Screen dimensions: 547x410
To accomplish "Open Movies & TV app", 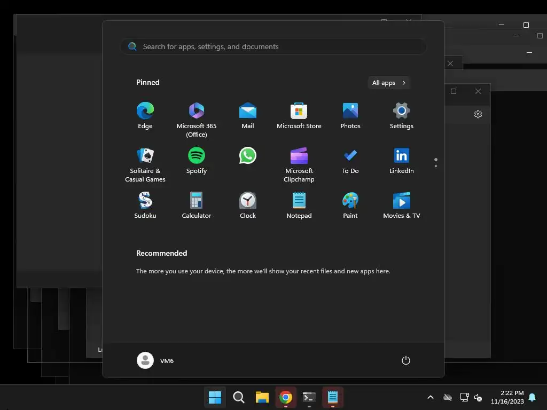I will 402,206.
